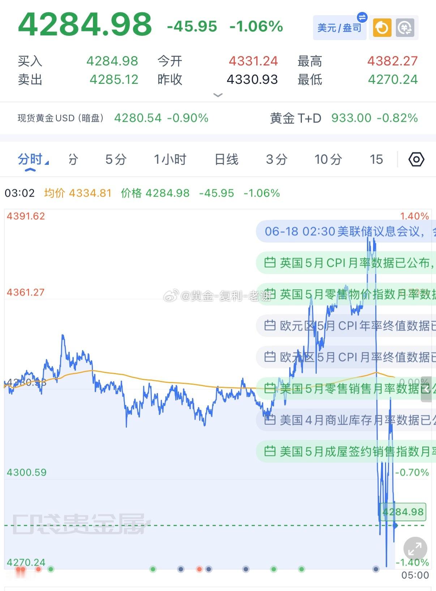
Task: Tap calendar icon beside 英国5月零售物价指数 event
Action: pyautogui.click(x=270, y=294)
